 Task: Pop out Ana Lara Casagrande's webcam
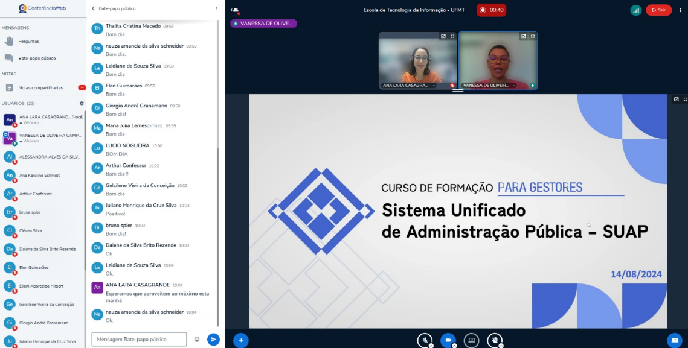443,36
